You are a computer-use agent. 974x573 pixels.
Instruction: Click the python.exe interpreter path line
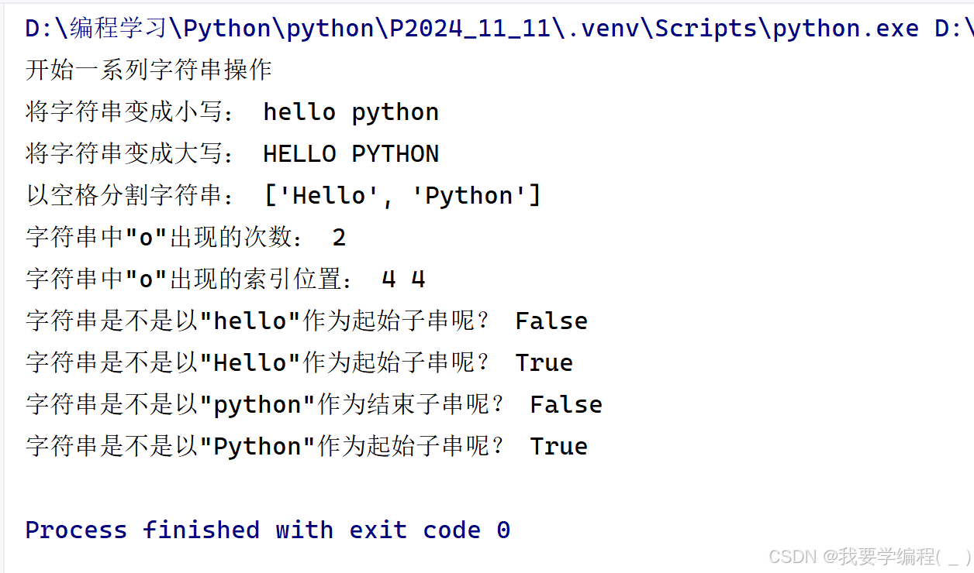(x=496, y=29)
